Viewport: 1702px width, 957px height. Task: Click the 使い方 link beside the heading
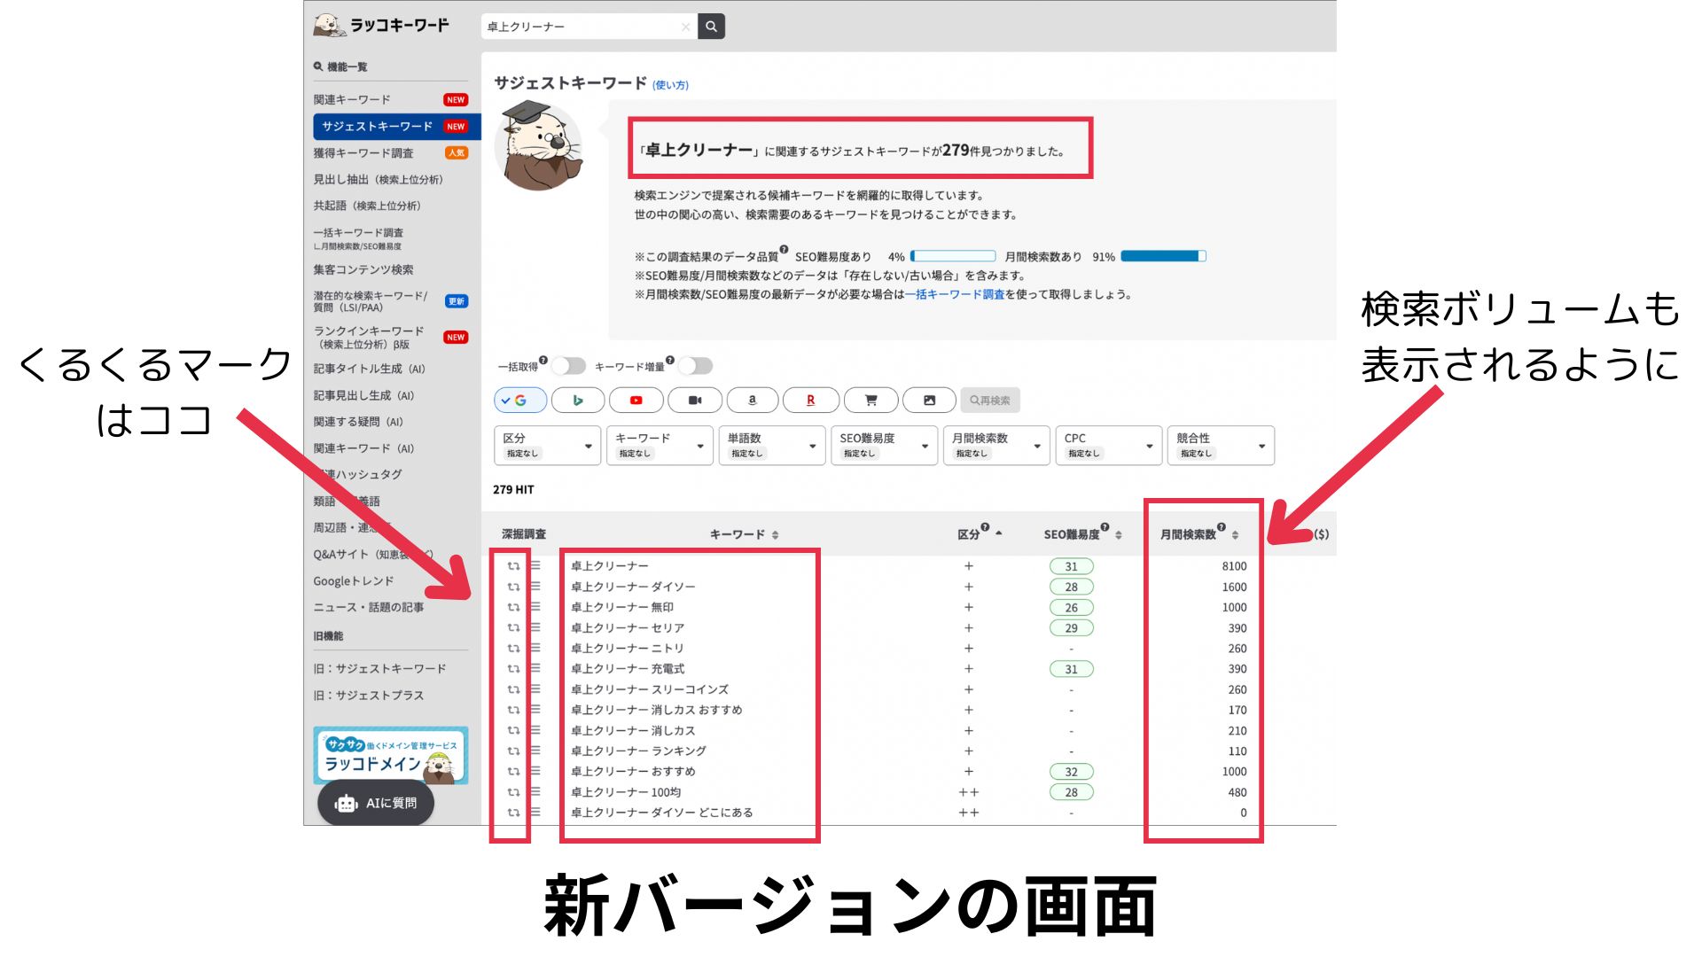point(670,85)
